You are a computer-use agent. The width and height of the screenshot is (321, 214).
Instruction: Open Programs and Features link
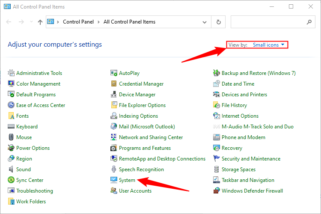pos(145,148)
